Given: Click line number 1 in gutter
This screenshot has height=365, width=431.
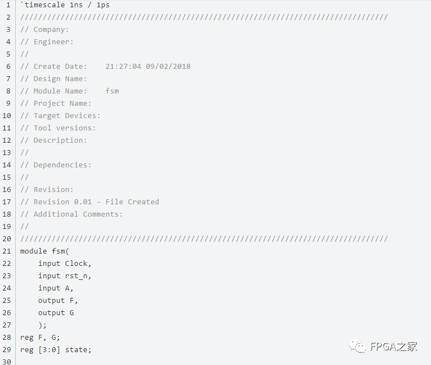Looking at the screenshot, I should point(8,4).
